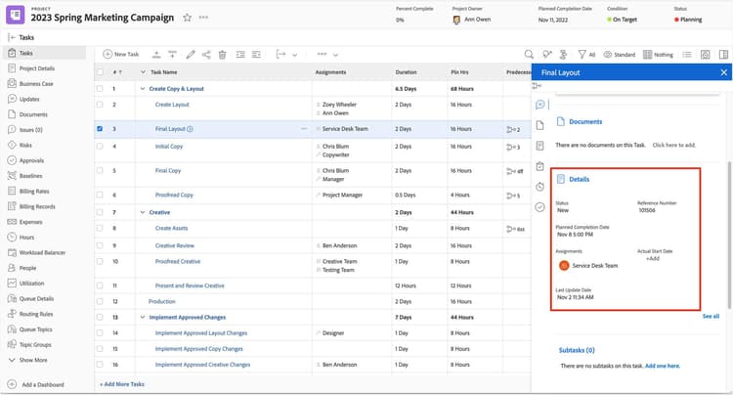Open the comments icon in summary panel
The height and width of the screenshot is (395, 733).
(539, 105)
